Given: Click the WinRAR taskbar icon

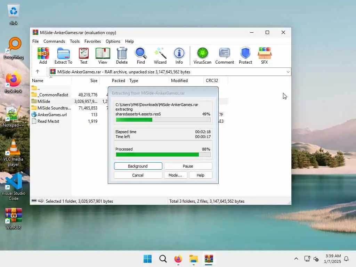Looking at the screenshot, I should (x=209, y=259).
